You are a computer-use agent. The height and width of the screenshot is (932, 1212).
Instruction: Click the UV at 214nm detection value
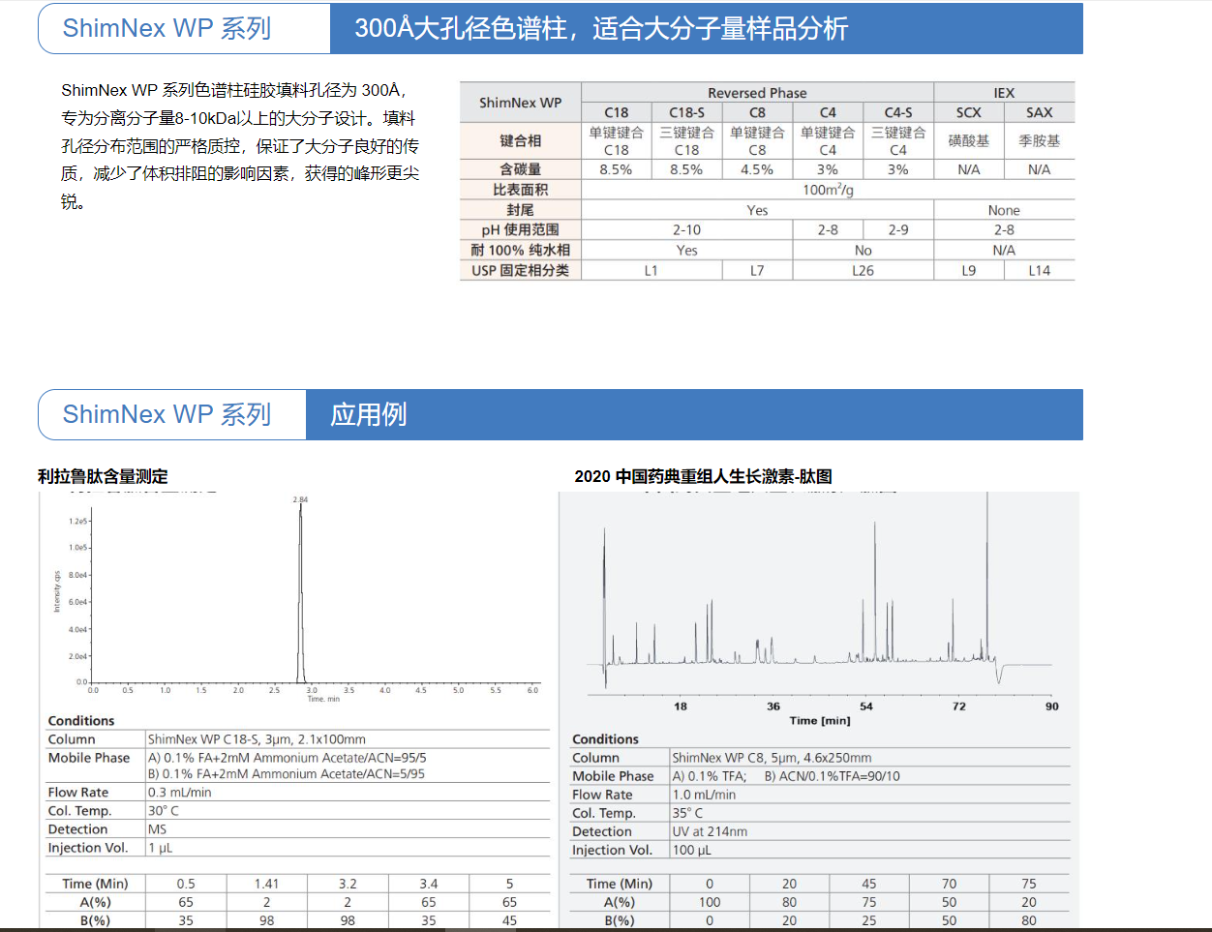[710, 832]
